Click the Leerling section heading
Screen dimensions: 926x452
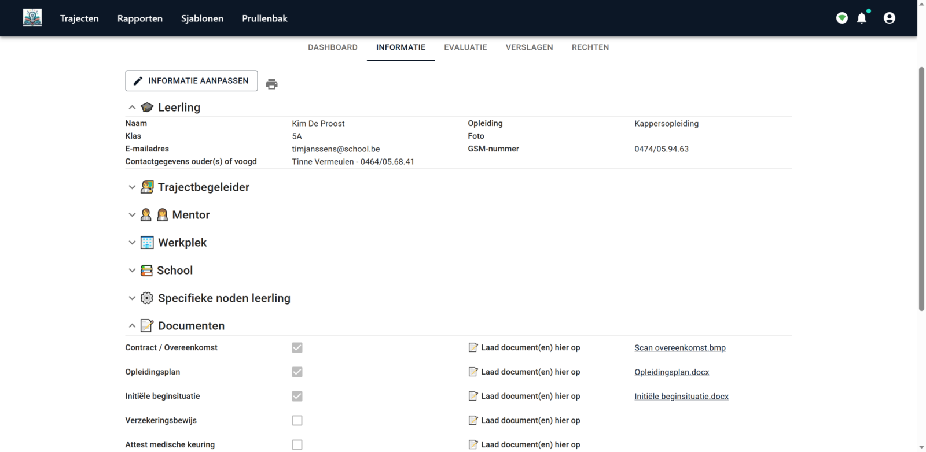pyautogui.click(x=179, y=108)
